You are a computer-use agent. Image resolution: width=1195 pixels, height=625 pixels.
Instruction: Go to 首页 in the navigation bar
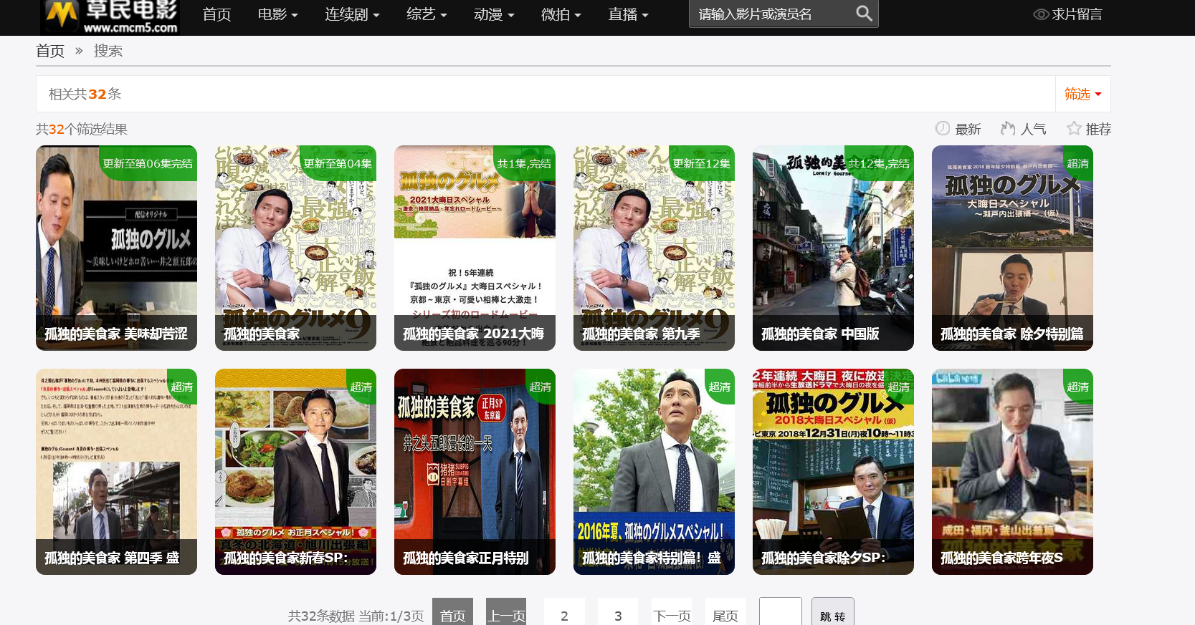(216, 14)
